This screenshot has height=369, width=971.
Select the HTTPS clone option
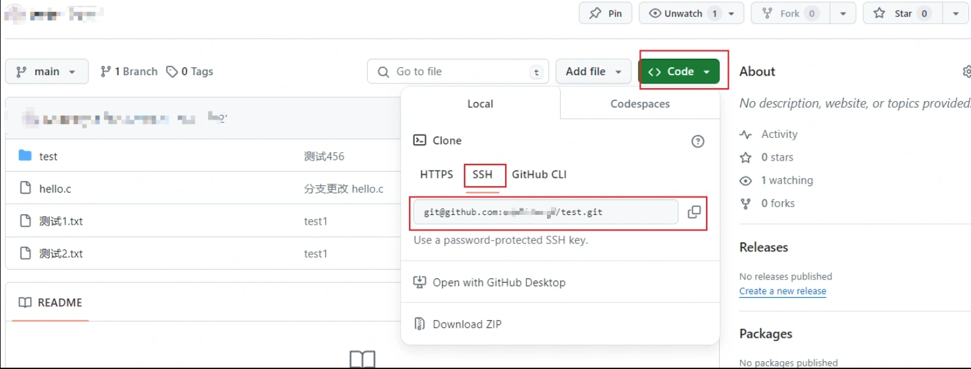[436, 174]
